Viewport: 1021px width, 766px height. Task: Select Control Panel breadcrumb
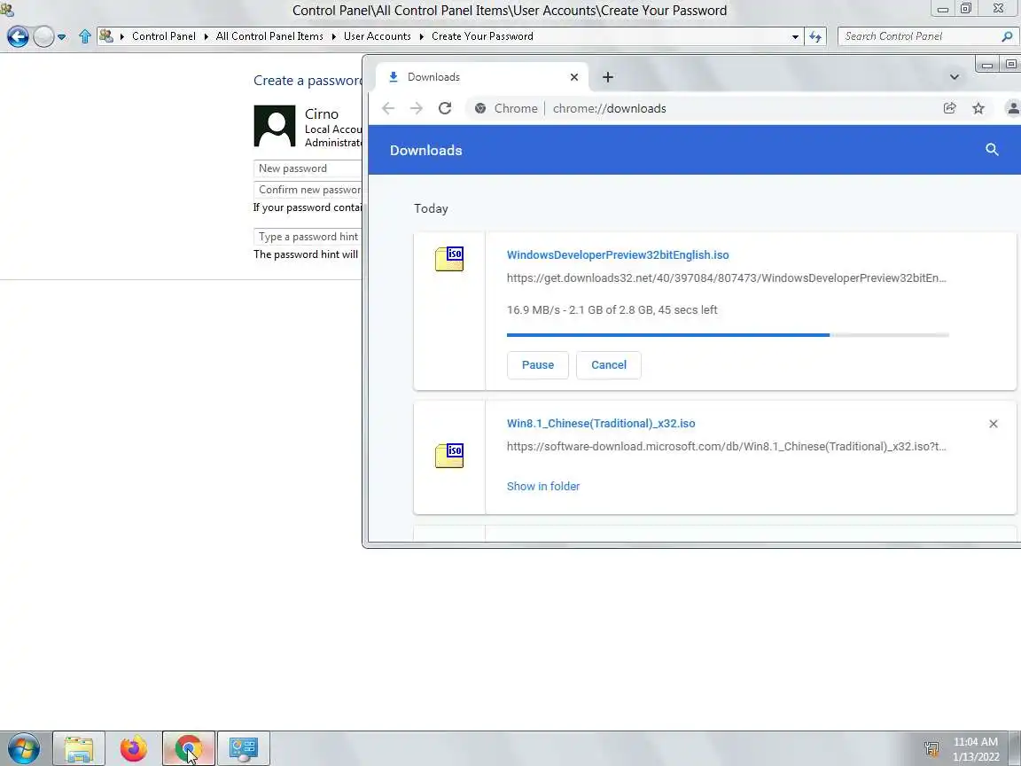163,36
